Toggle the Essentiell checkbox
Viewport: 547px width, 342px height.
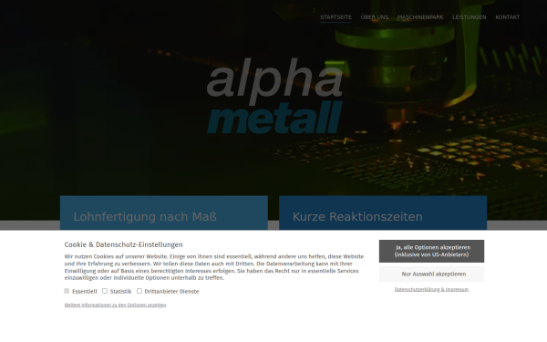point(67,291)
